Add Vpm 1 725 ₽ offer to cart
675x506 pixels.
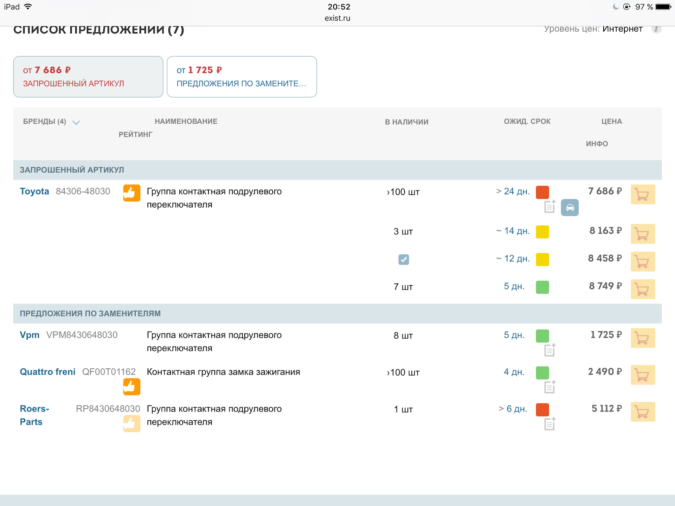[643, 338]
